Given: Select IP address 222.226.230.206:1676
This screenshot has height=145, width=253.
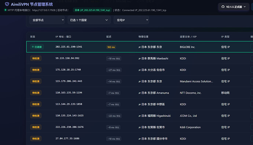Looking at the screenshot, I should pyautogui.click(x=69, y=127).
